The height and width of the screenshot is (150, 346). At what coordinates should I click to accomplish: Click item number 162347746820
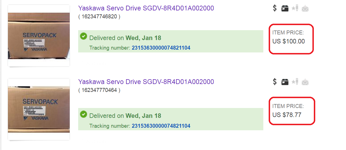click(99, 17)
